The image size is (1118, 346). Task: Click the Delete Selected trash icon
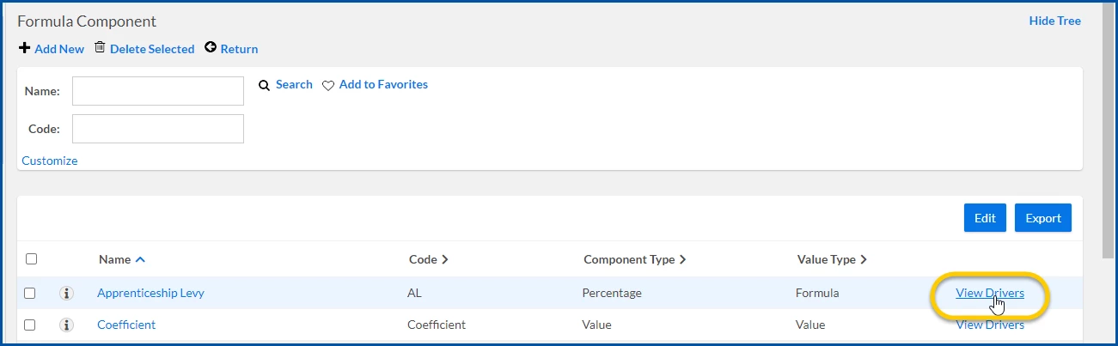100,47
